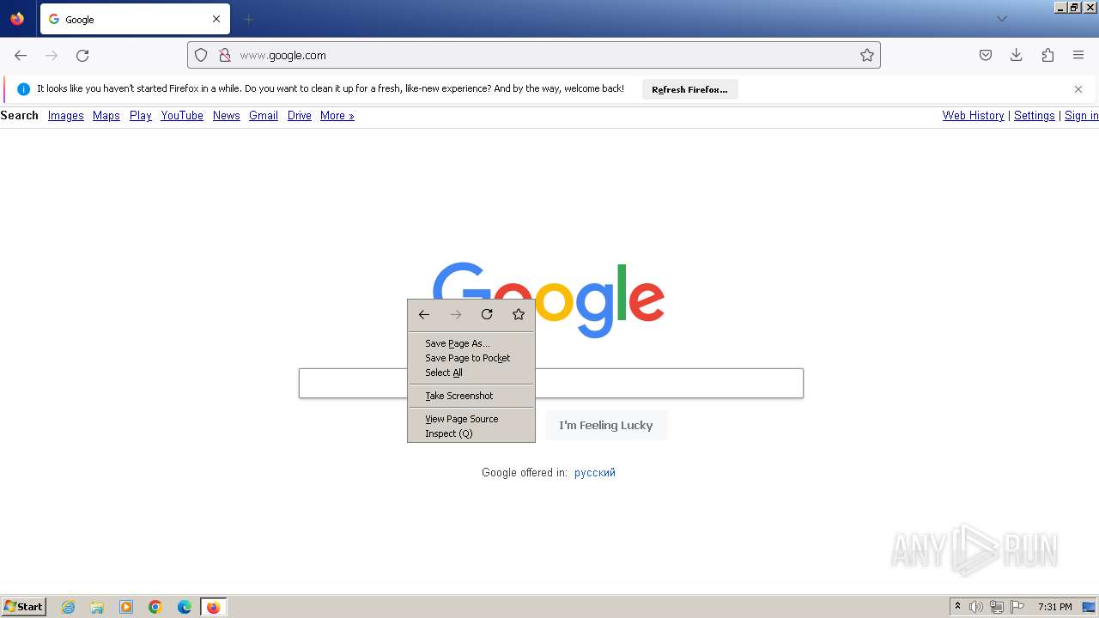The height and width of the screenshot is (618, 1099).
Task: Open Google Settings link
Action: tap(1035, 116)
